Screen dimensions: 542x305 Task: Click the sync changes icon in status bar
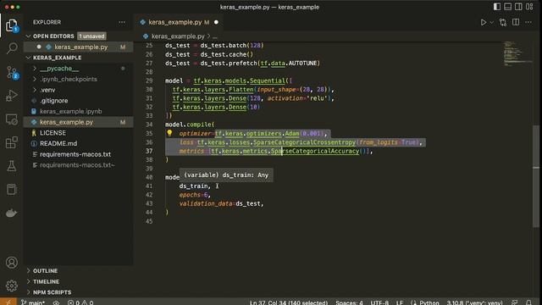tap(56, 302)
